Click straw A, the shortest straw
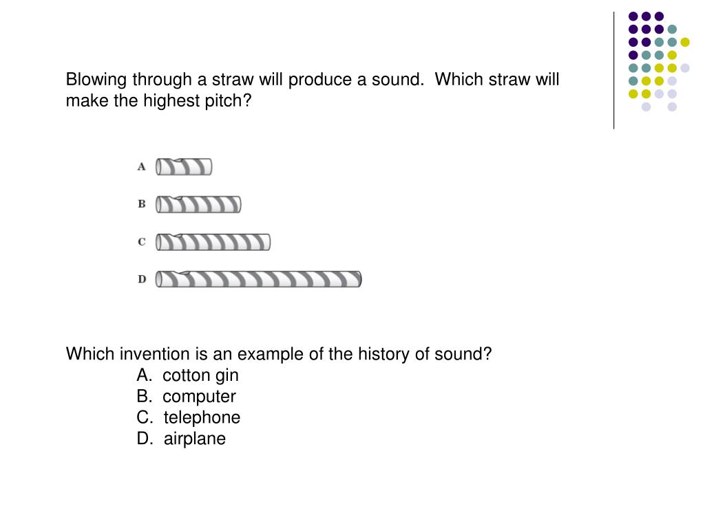705x528 pixels. tap(184, 166)
